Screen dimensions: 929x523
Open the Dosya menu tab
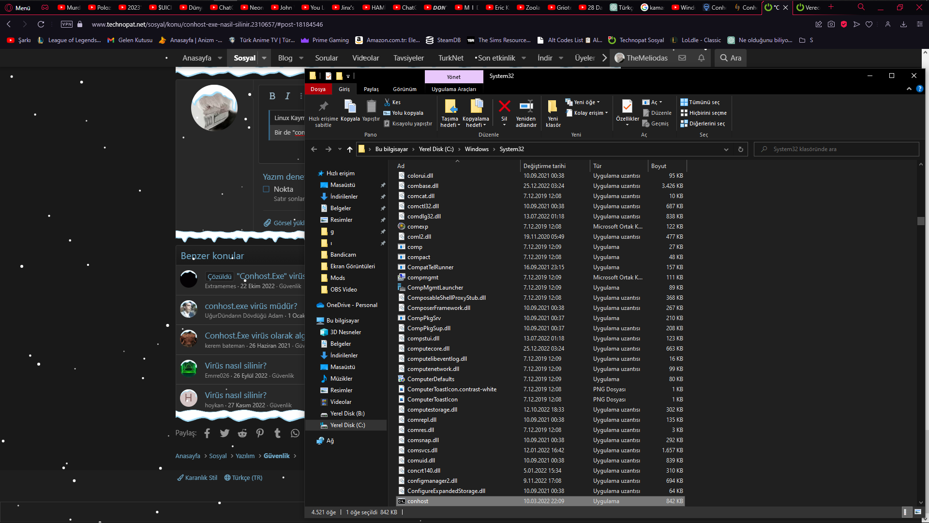coord(318,89)
